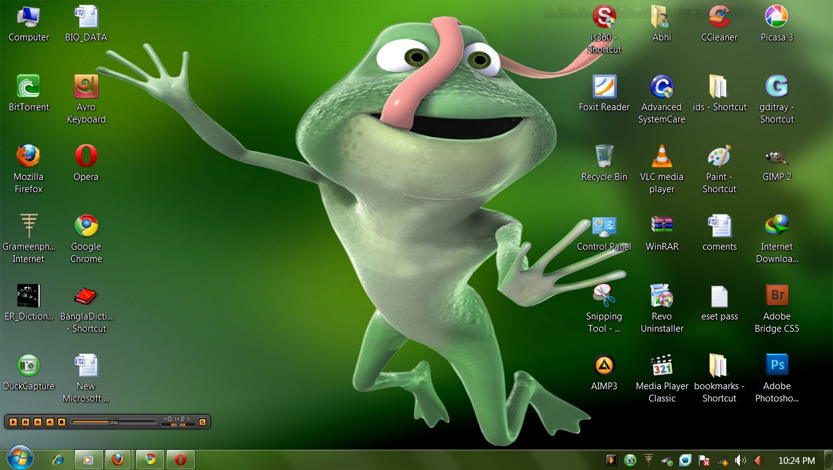Select the Google Chrome desktop icon

pyautogui.click(x=86, y=239)
